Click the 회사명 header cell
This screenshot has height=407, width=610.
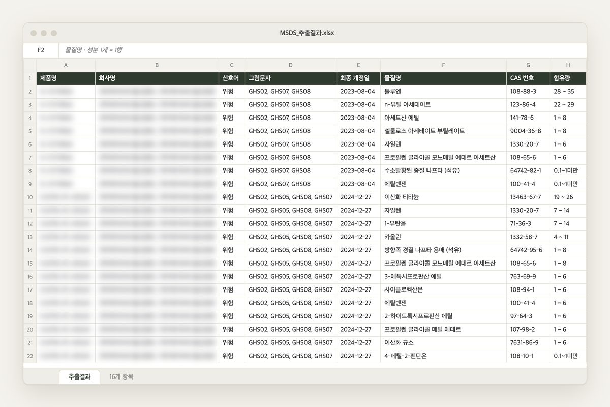point(157,78)
